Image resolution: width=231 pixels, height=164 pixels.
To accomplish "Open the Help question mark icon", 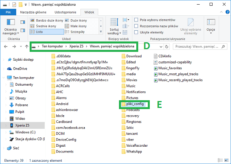I will (228, 12).
